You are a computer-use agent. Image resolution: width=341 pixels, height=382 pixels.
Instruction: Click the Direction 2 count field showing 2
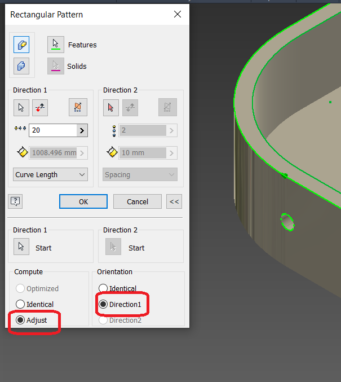pos(143,130)
